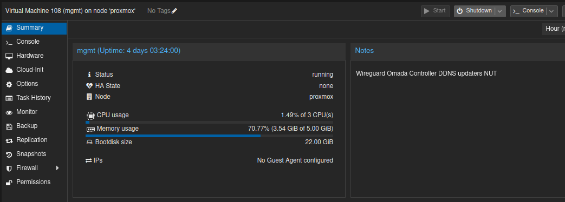Open Snapshots in the sidebar

point(34,154)
